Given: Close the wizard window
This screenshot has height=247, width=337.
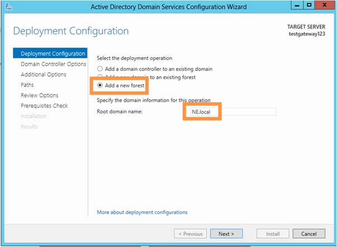Looking at the screenshot, I should (325, 5).
